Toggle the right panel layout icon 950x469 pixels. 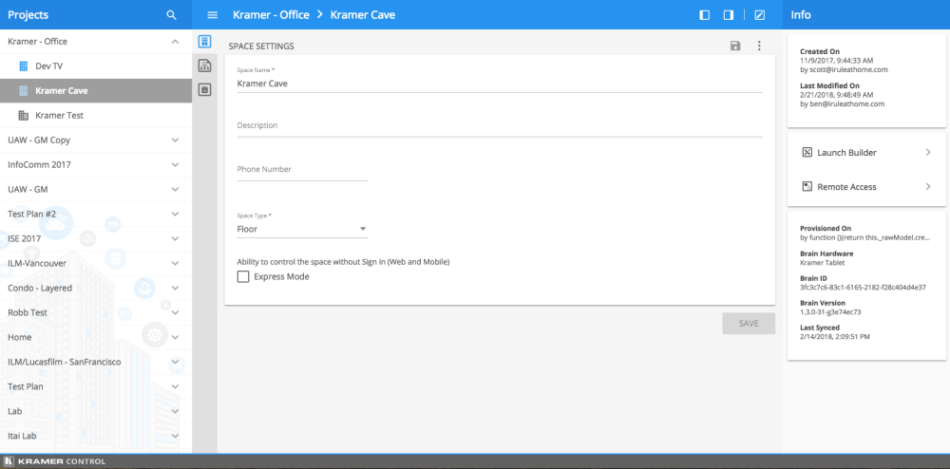pos(729,15)
